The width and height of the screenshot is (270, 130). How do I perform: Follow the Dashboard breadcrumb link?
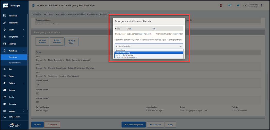(37, 14)
